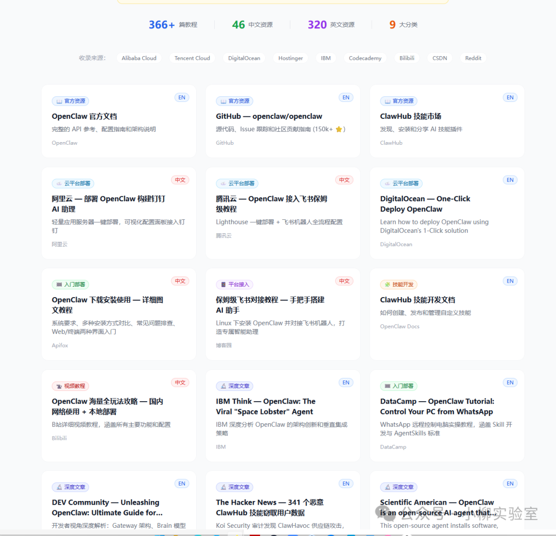Click the 320 英文资源 statistic
Image resolution: width=556 pixels, height=536 pixels.
331,25
